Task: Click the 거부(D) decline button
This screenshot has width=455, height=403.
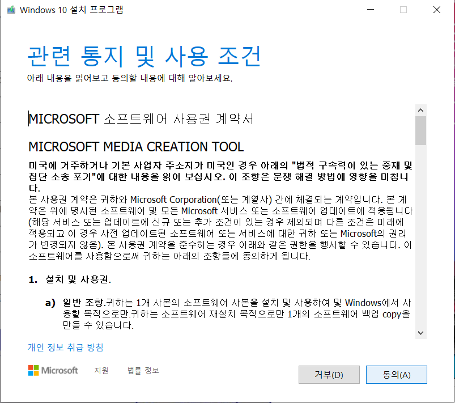Action: coord(329,375)
